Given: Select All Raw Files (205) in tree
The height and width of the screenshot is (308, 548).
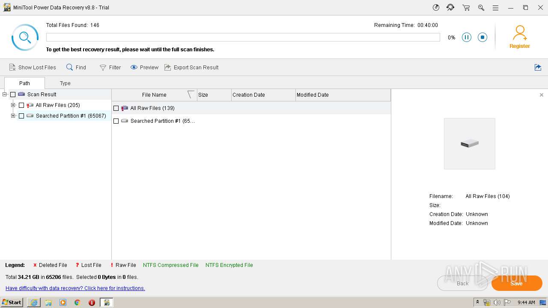Looking at the screenshot, I should [58, 105].
